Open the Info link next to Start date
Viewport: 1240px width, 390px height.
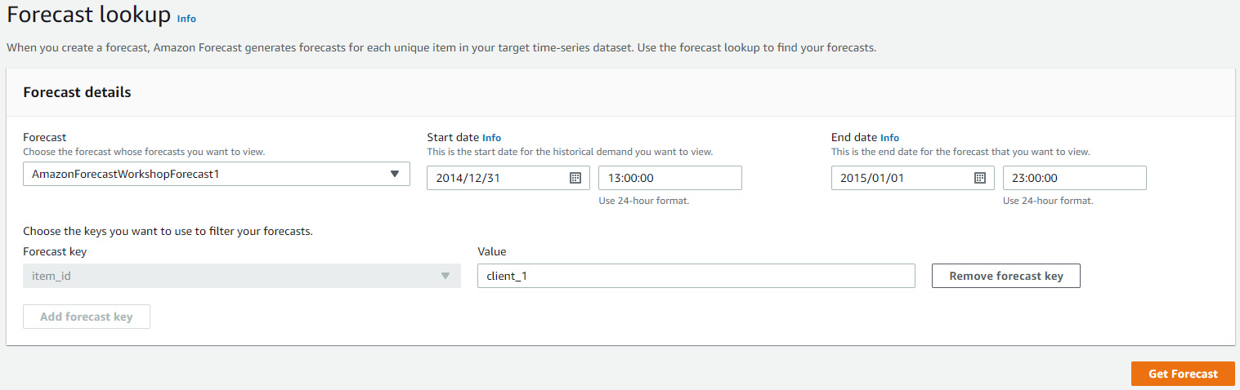click(x=492, y=138)
